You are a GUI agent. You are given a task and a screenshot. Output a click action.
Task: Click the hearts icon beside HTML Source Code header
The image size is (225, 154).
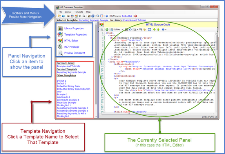[x=102, y=25]
